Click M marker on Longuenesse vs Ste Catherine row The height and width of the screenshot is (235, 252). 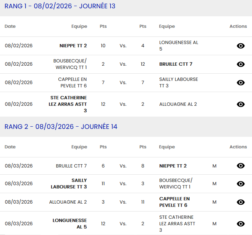coord(215,224)
